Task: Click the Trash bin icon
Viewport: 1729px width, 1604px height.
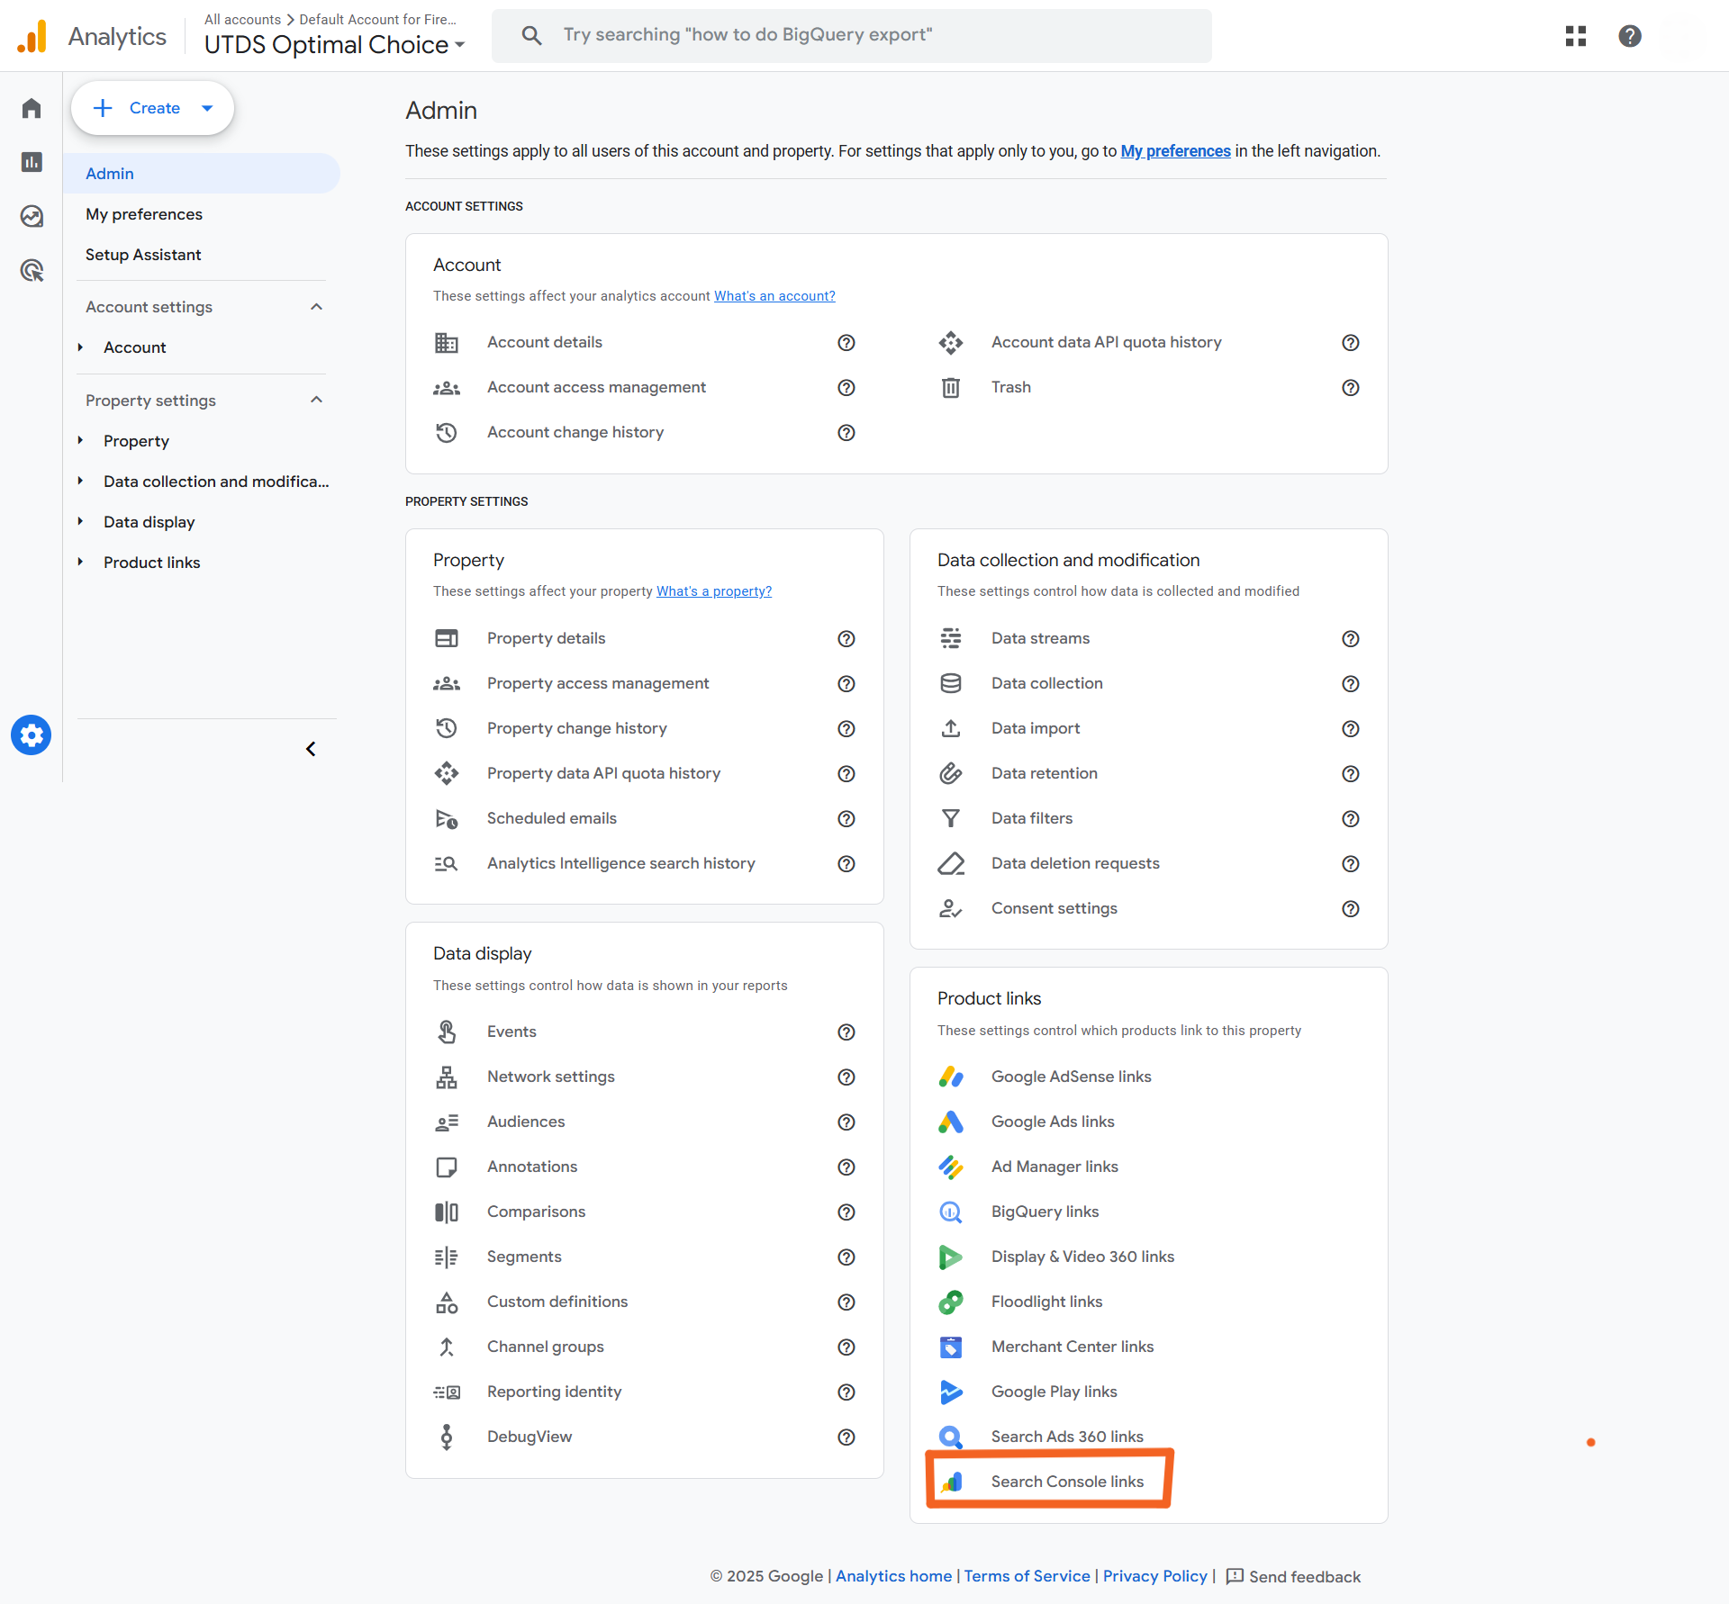Action: 951,388
